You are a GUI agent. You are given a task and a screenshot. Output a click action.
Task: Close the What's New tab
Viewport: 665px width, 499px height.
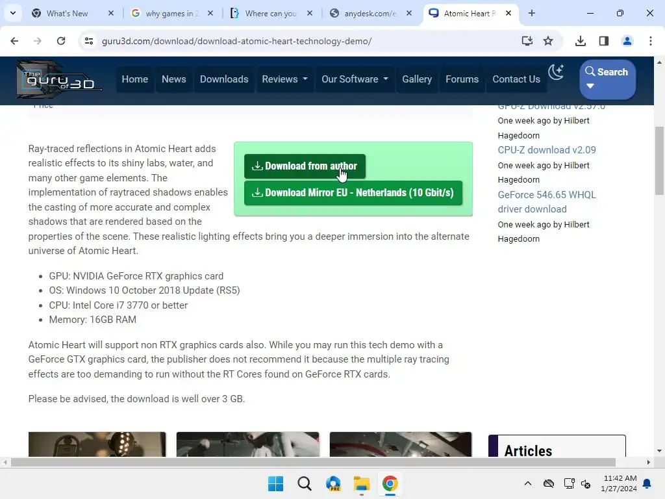pos(111,13)
